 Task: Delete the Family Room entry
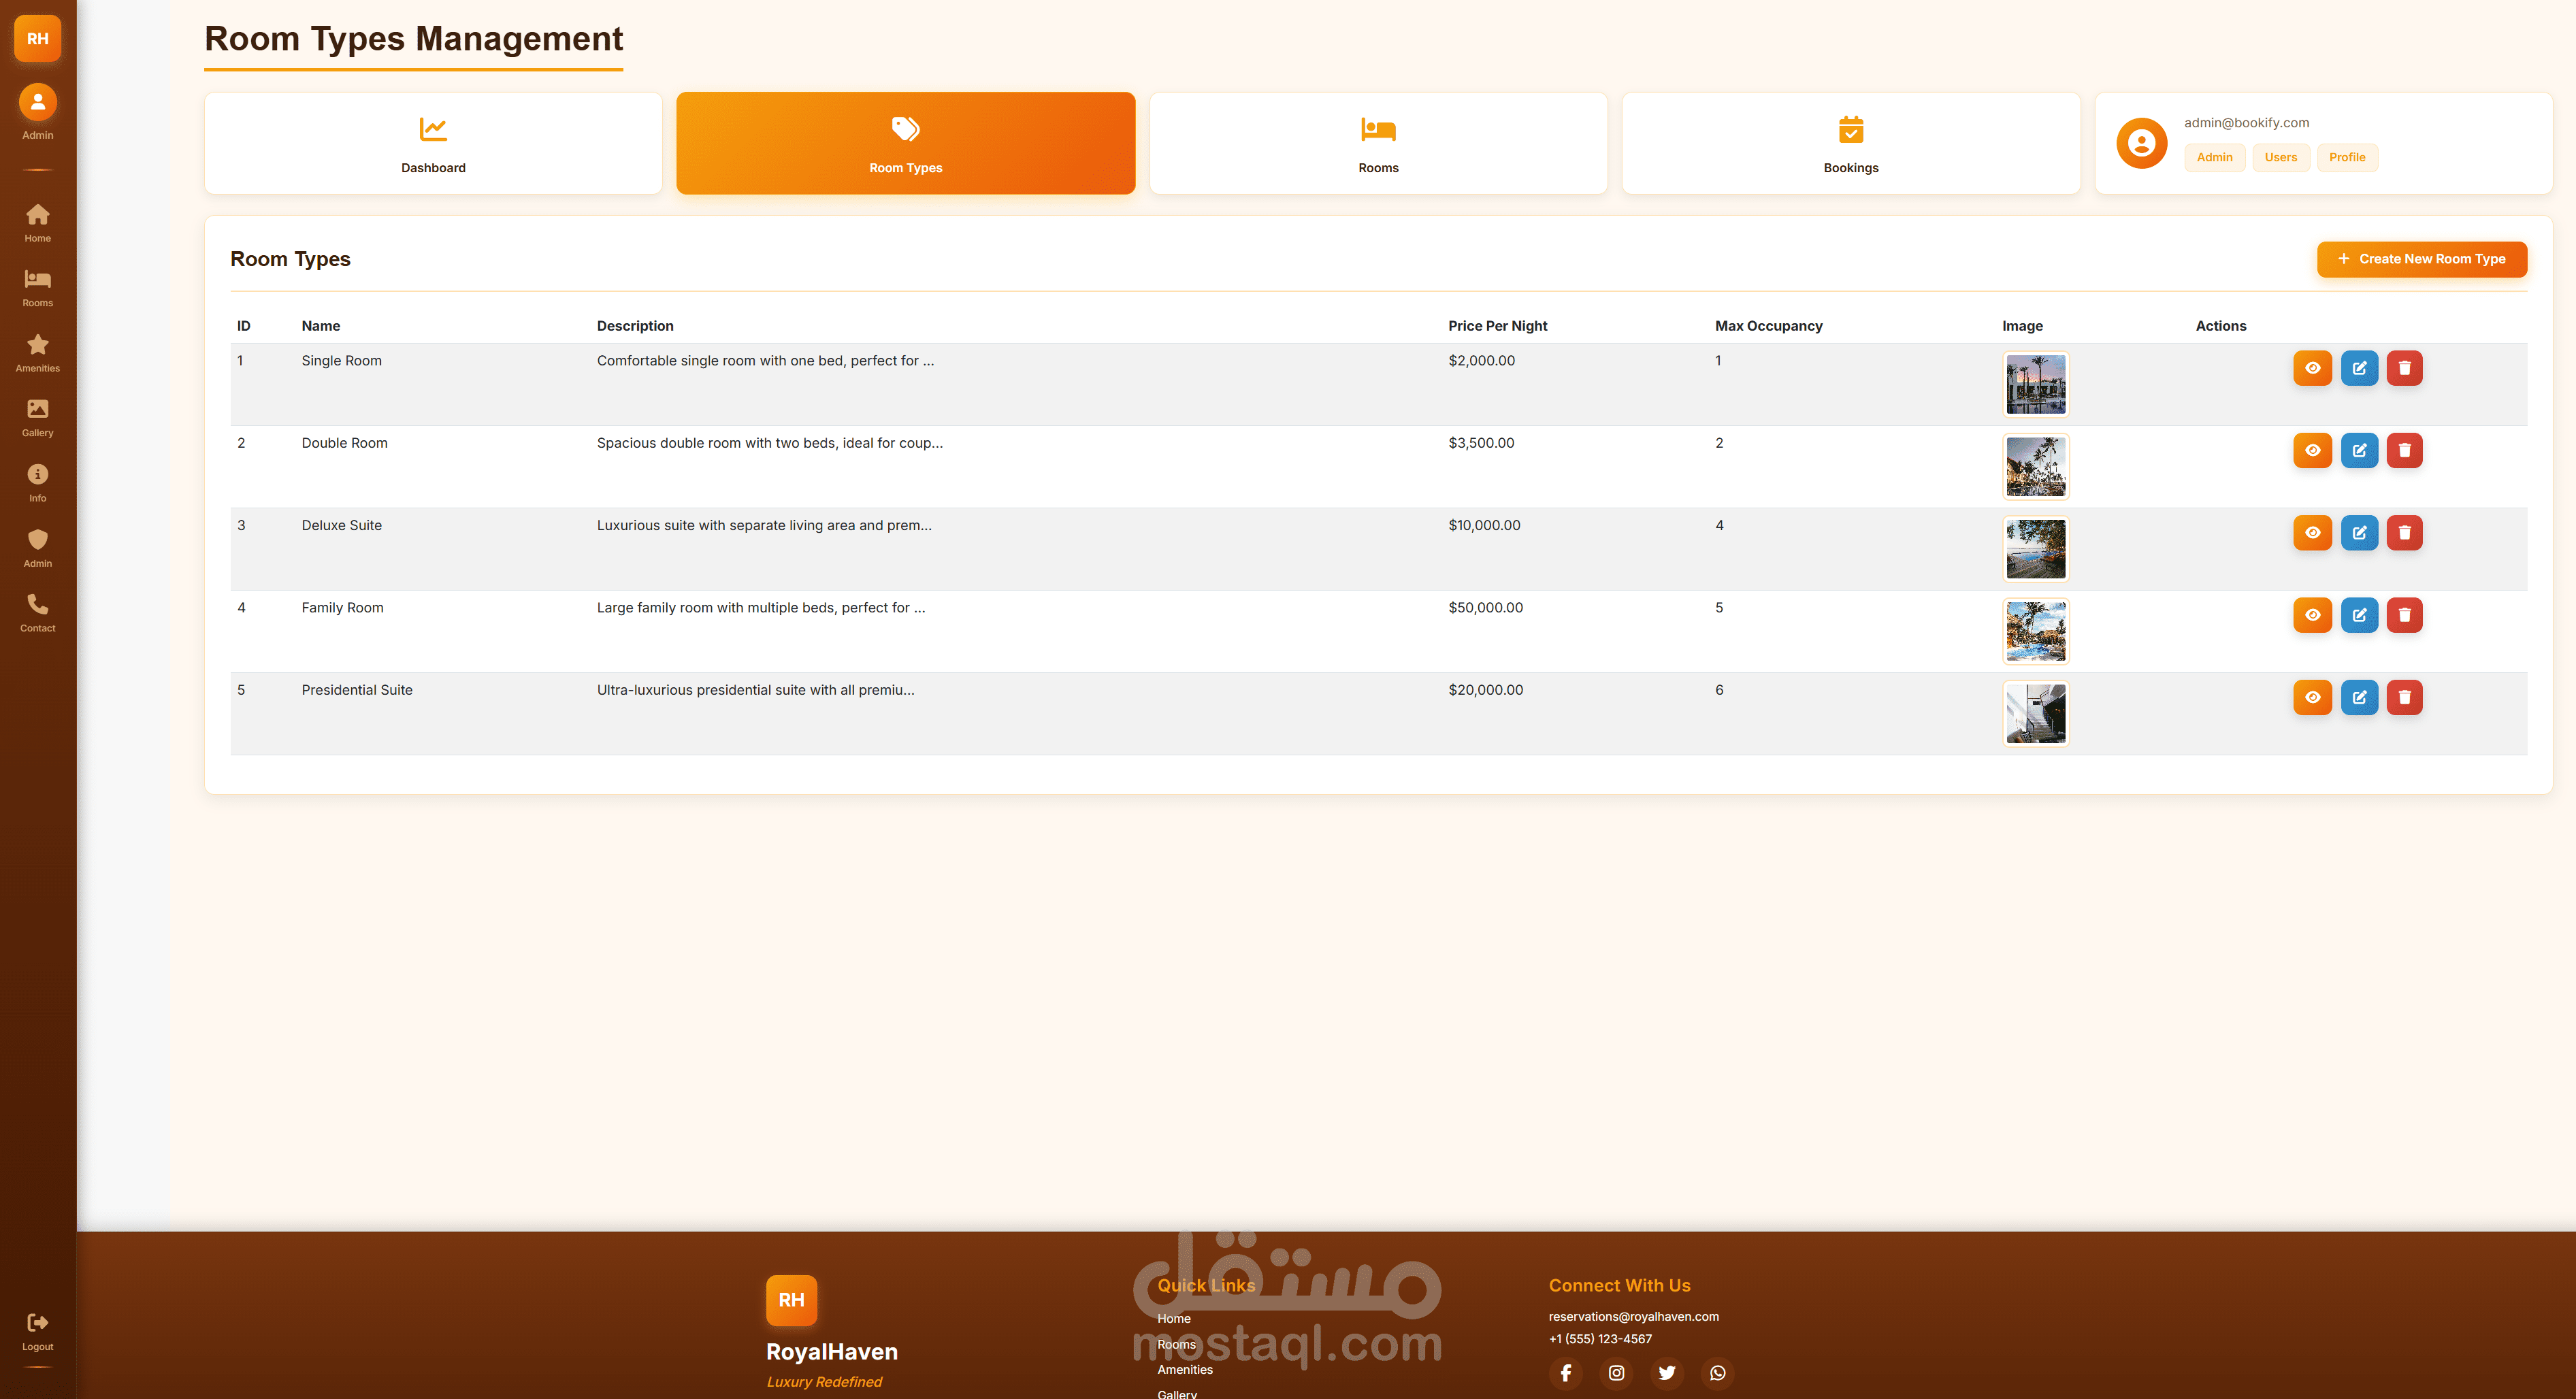(x=2404, y=615)
